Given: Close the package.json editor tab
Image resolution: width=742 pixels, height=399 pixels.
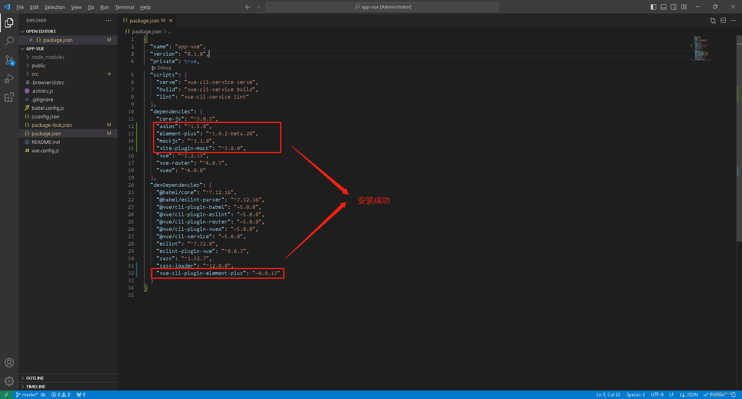Looking at the screenshot, I should click(171, 20).
